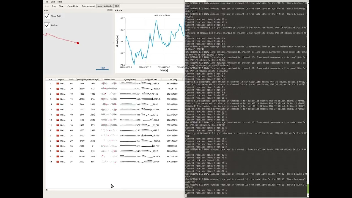The image size is (352, 198).
Task: Click the greyed Start toolbar button
Action: 47,6
